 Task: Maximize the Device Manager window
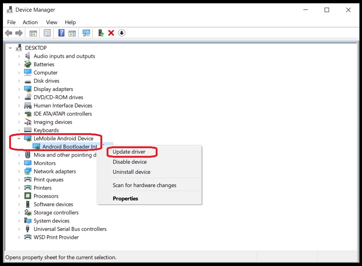click(327, 10)
